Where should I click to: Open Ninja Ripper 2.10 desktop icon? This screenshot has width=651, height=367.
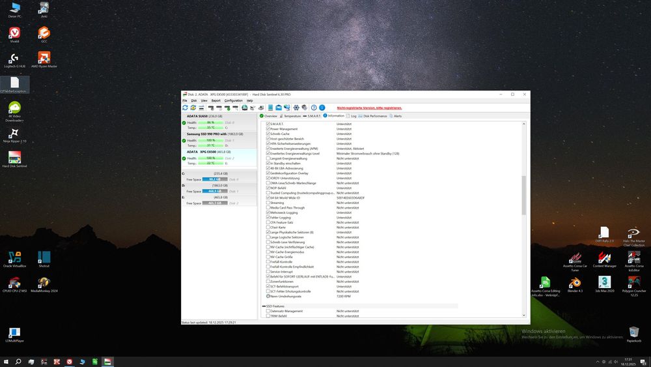click(14, 135)
